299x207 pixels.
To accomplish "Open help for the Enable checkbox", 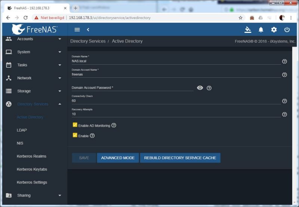I will tap(92, 136).
